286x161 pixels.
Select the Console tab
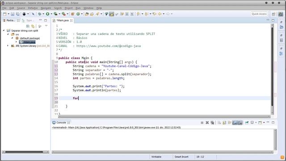click(61, 123)
